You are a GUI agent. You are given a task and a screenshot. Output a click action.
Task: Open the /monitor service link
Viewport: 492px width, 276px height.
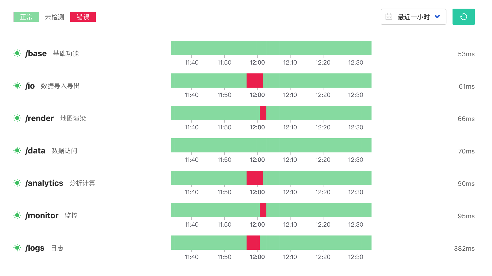click(x=42, y=215)
